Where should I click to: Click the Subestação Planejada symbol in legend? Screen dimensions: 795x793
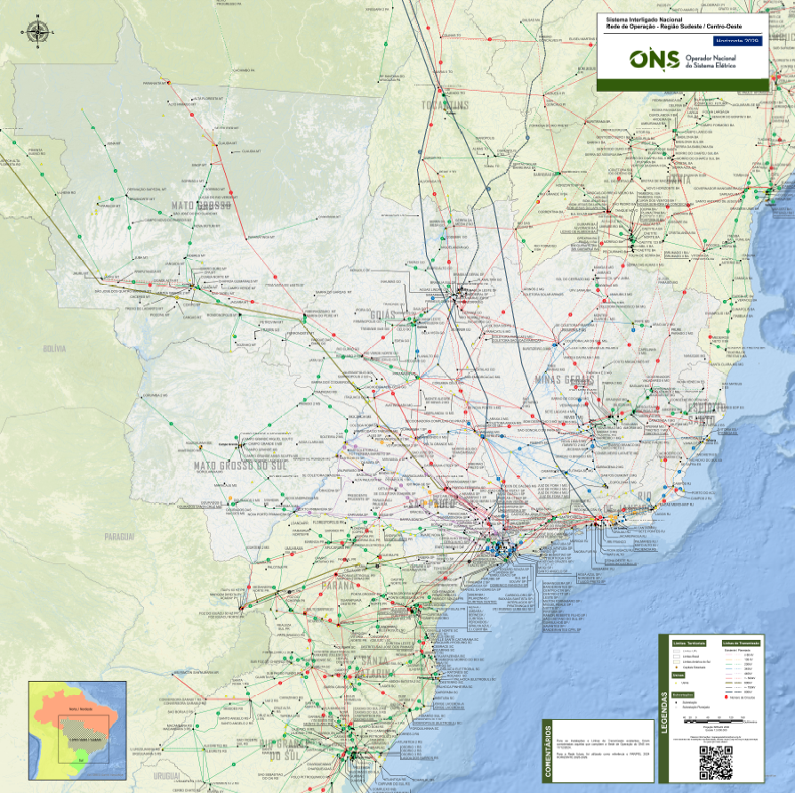coord(676,707)
